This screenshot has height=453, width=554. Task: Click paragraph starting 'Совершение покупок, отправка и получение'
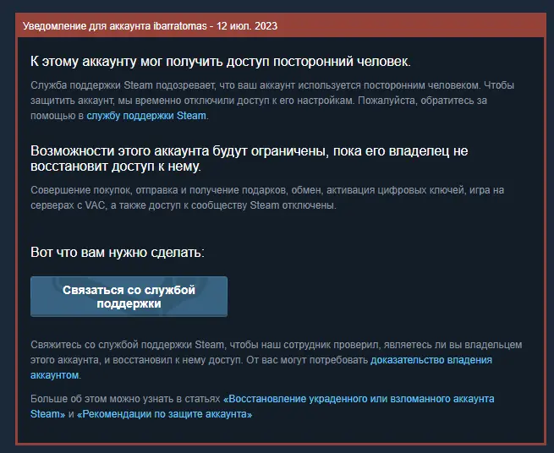pyautogui.click(x=267, y=198)
